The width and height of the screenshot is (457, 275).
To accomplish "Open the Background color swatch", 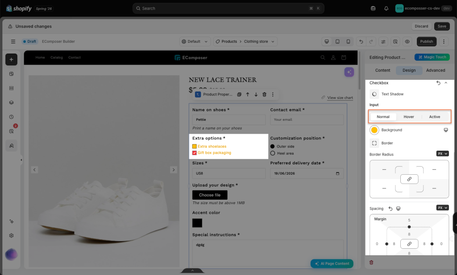I will tap(374, 130).
